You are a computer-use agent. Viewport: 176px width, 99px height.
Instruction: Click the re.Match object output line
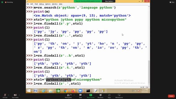click(82, 15)
